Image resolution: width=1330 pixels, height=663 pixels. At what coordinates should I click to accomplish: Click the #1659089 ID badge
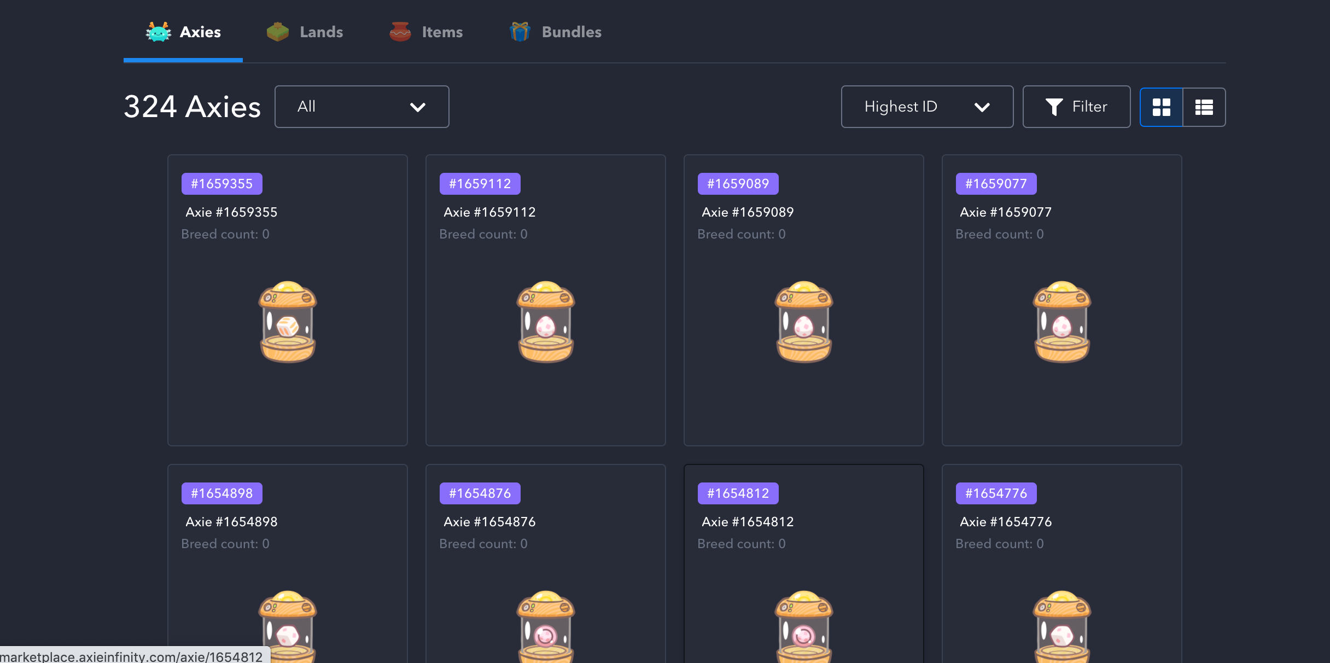[738, 184]
